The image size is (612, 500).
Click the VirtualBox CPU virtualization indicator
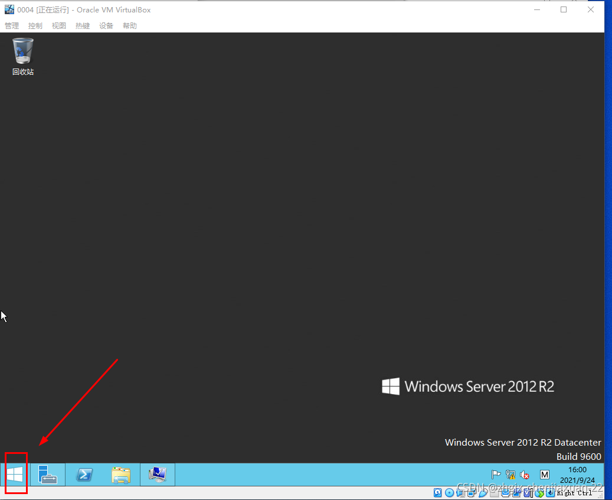pos(528,493)
